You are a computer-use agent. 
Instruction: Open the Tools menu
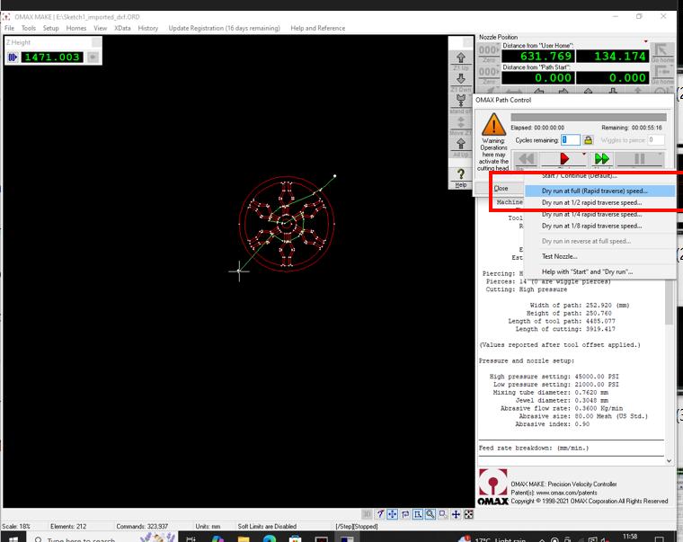29,28
